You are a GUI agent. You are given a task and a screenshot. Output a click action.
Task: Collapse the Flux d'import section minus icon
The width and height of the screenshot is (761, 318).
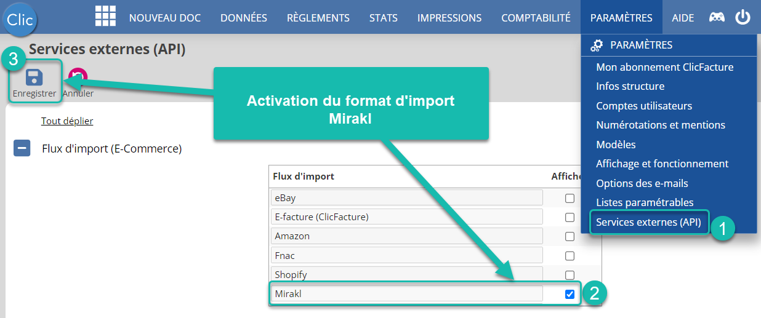[x=22, y=148]
